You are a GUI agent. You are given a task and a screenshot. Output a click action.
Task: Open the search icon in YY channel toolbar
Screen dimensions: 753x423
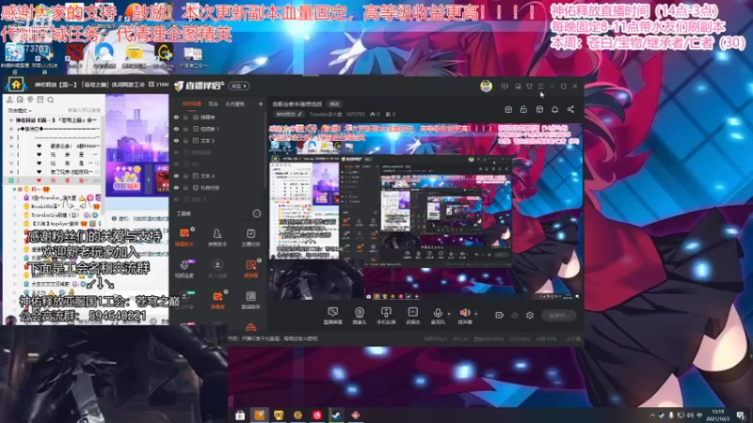point(51,100)
